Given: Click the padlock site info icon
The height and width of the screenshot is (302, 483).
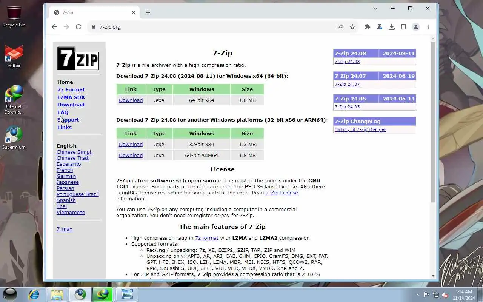Looking at the screenshot, I should (93, 27).
